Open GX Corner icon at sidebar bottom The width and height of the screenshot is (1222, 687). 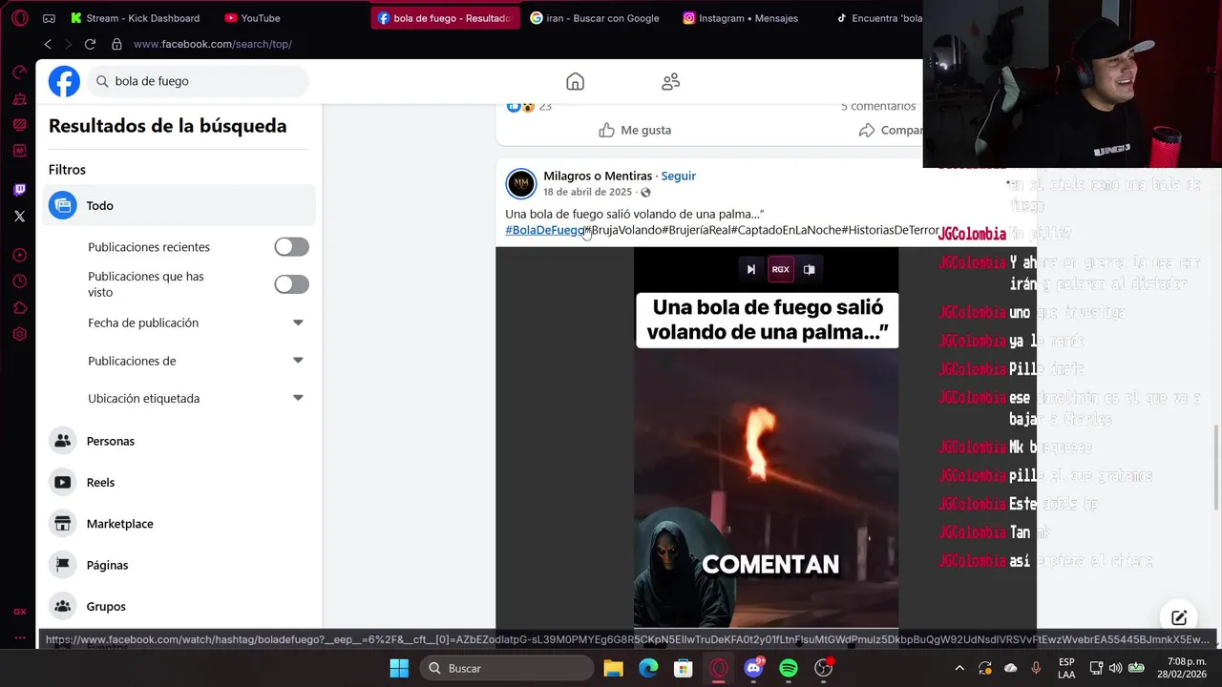tap(19, 612)
